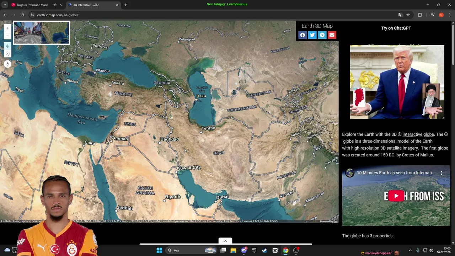
Task: Launch Epic Games from the taskbar
Action: point(254,250)
